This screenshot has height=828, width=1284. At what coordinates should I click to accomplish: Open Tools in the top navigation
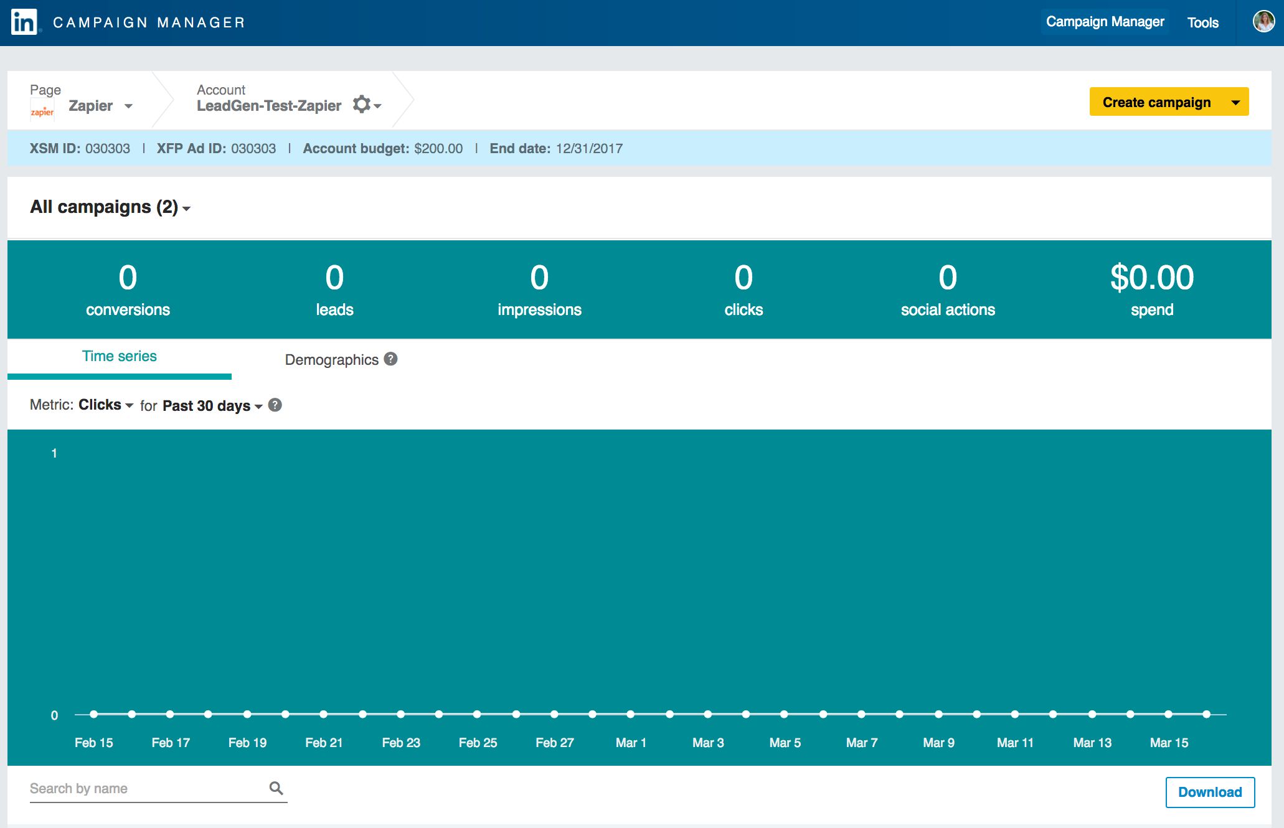click(1202, 23)
